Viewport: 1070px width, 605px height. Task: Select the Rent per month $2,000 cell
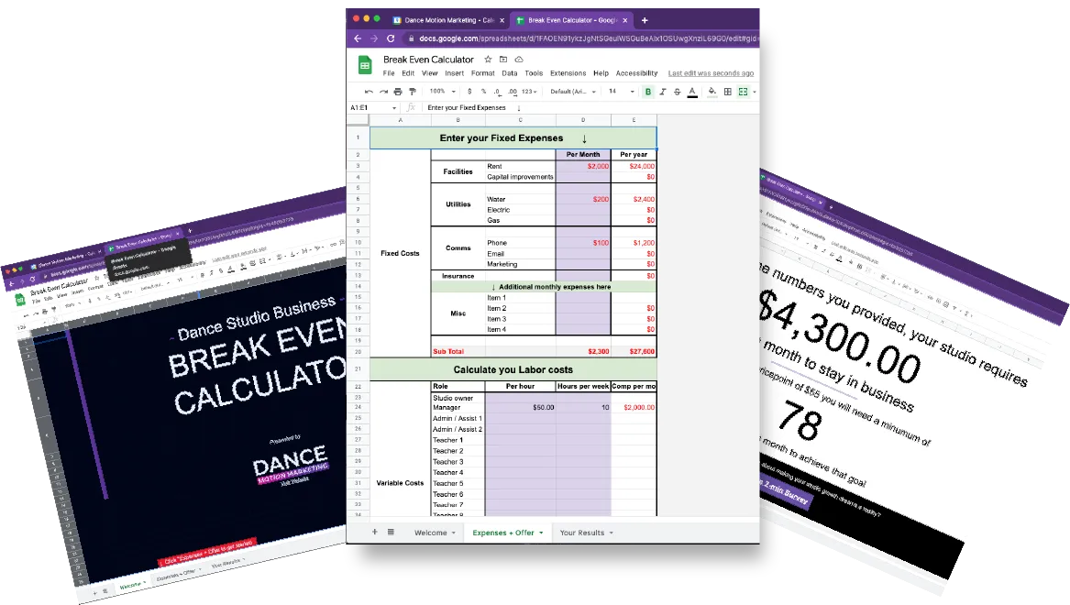coord(583,167)
